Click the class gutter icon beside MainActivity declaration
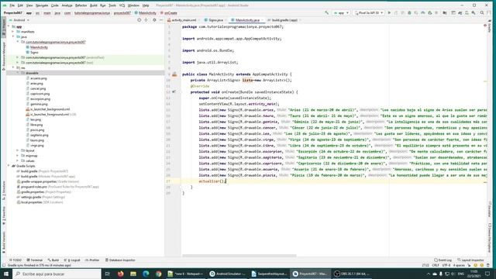 [x=174, y=74]
